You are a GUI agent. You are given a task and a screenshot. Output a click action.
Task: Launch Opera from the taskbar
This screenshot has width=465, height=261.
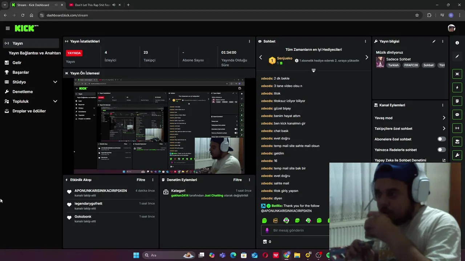265,255
